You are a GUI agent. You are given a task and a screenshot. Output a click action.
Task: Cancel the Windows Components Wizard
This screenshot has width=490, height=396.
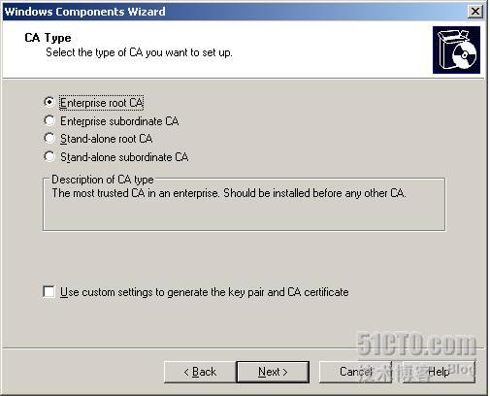[355, 372]
